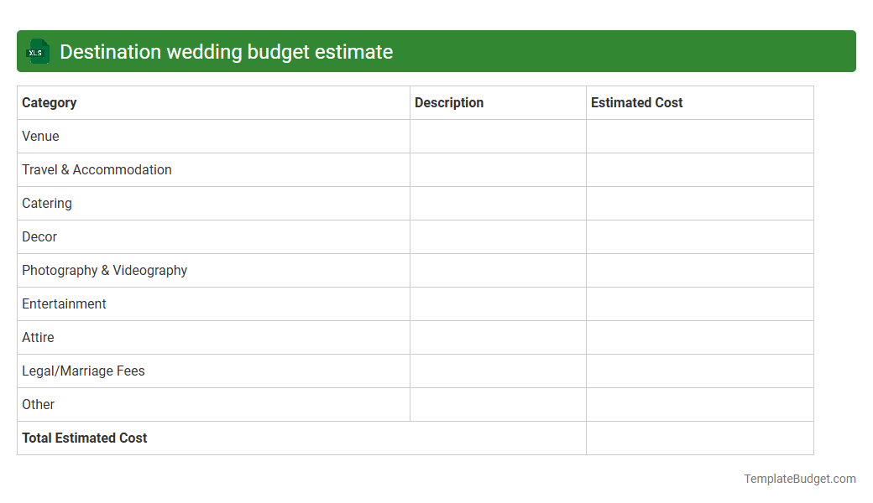Image resolution: width=873 pixels, height=503 pixels.
Task: Click the Catering estimated cost cell
Action: coord(699,203)
